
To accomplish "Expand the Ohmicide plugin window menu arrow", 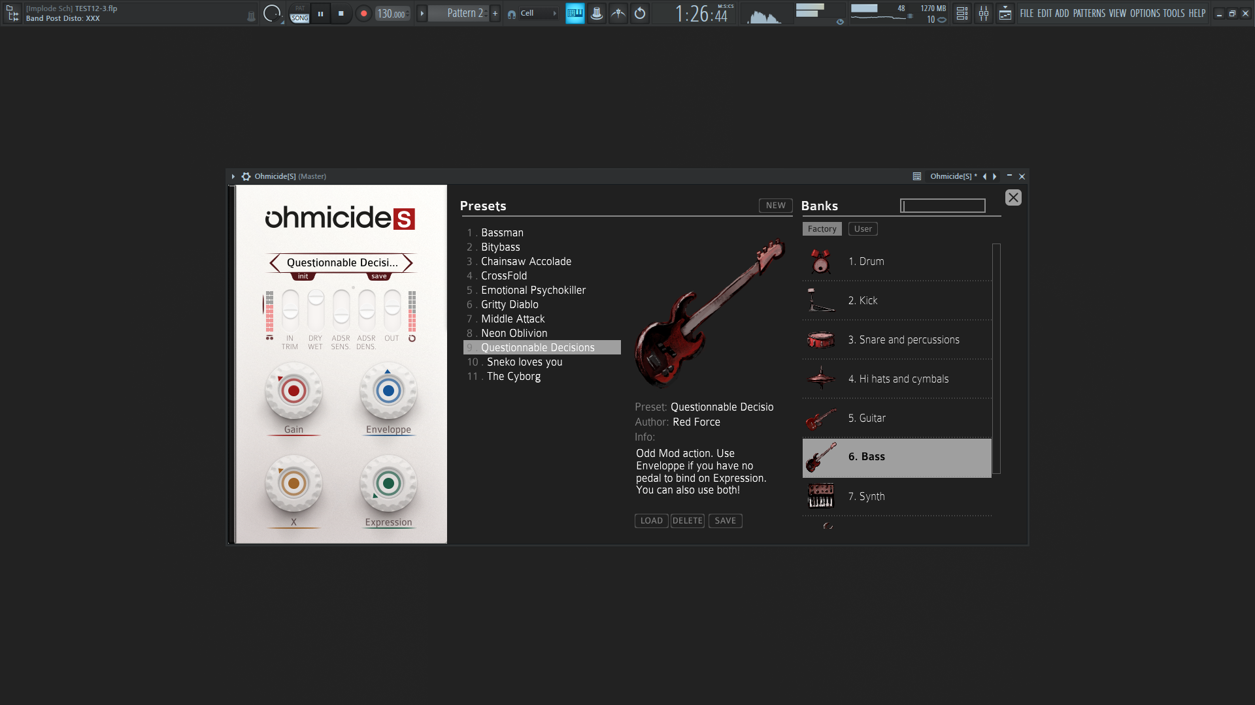I will pyautogui.click(x=233, y=176).
